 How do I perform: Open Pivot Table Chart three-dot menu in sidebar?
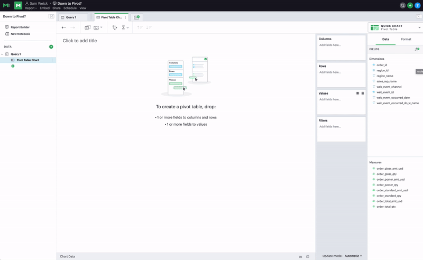(x=52, y=60)
